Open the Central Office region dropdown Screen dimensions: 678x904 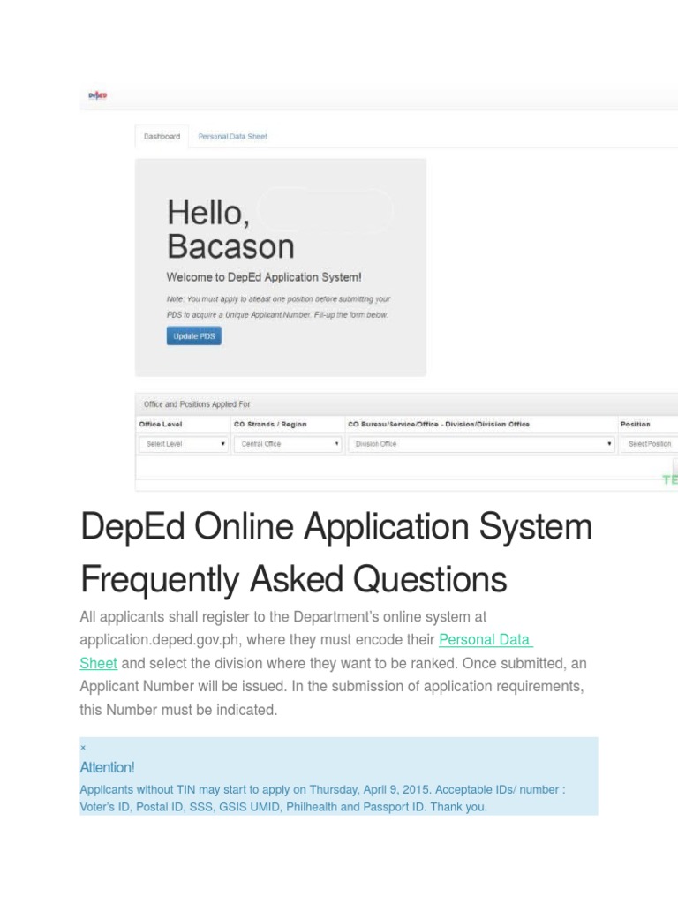[x=288, y=444]
